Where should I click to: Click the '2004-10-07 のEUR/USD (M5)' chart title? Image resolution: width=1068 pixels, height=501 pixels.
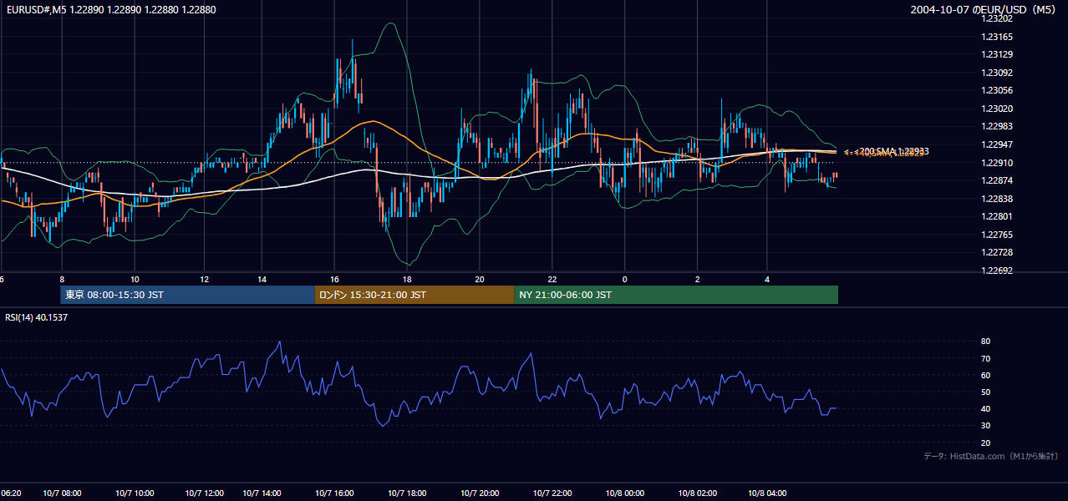[x=984, y=9]
